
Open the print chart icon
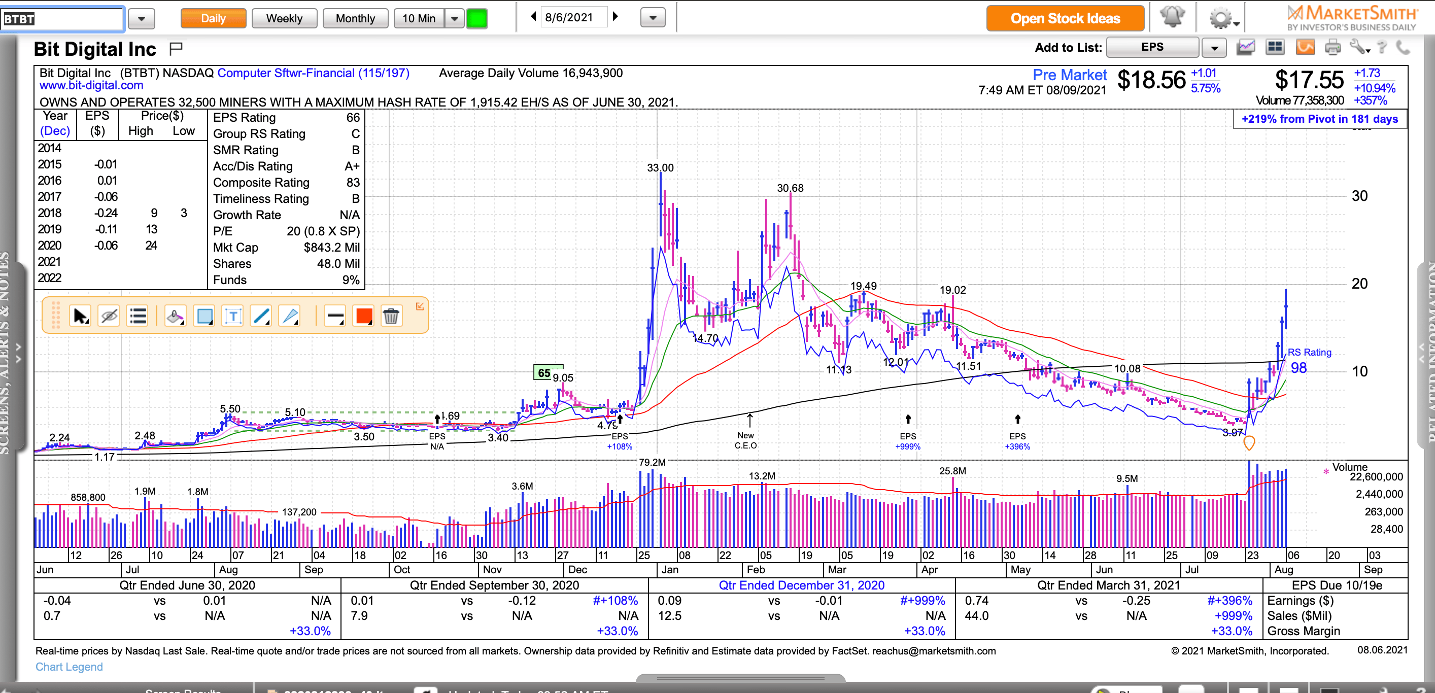[x=1334, y=48]
